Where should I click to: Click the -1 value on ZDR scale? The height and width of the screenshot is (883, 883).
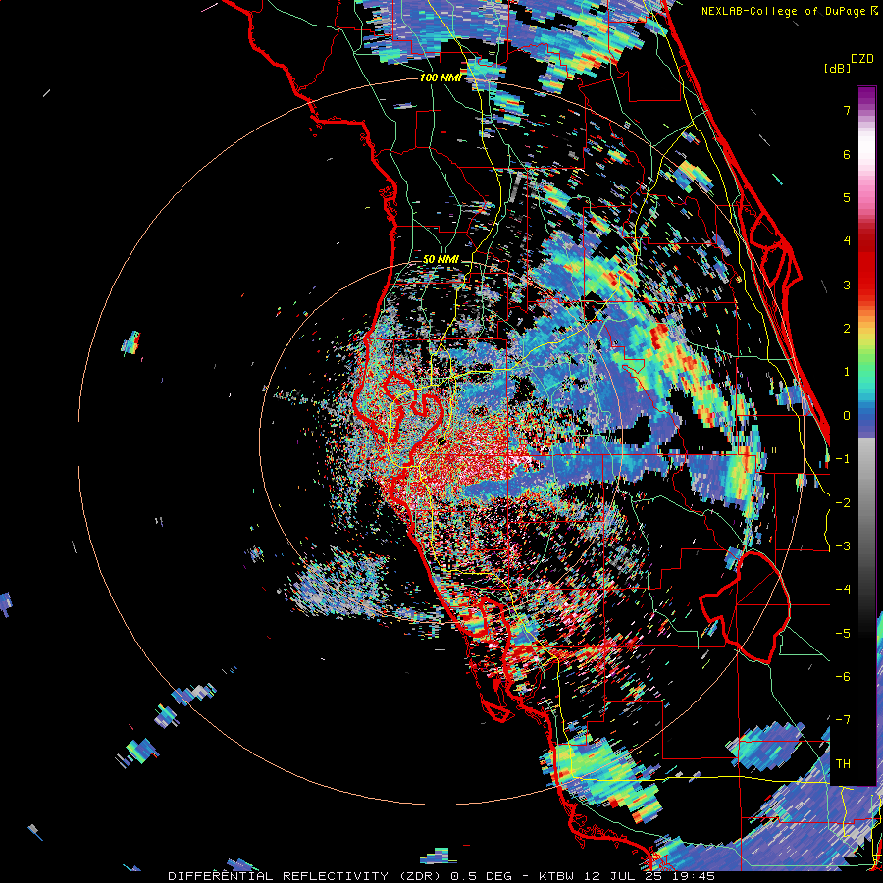(843, 459)
